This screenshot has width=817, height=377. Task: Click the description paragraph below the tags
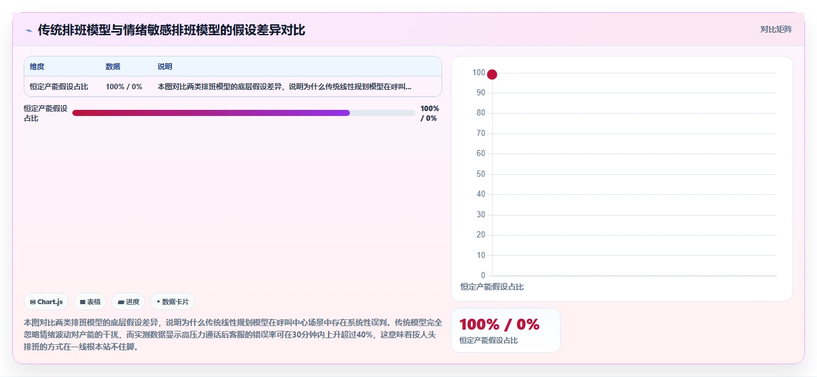coord(233,335)
